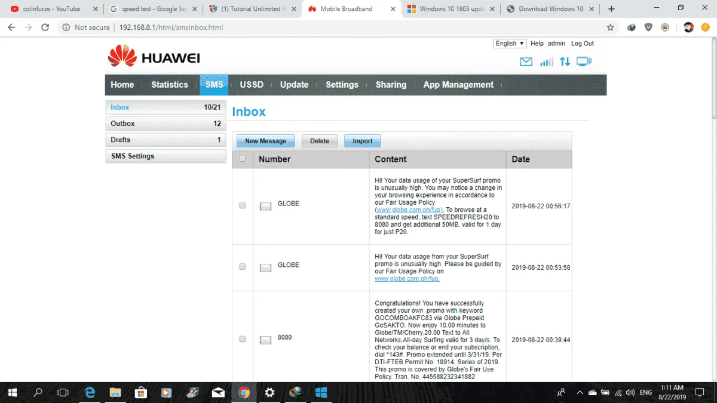Open the Mail app from the taskbar
The image size is (717, 403).
click(x=218, y=392)
